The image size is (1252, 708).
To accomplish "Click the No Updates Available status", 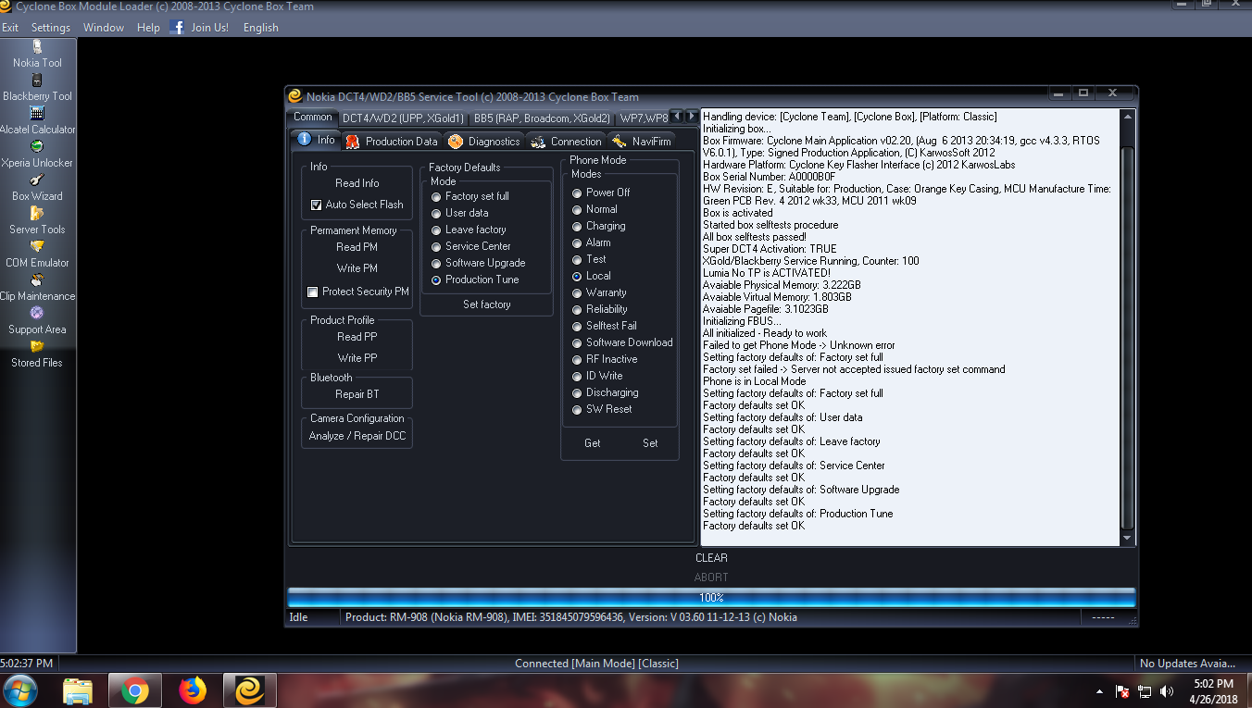I will click(1187, 664).
